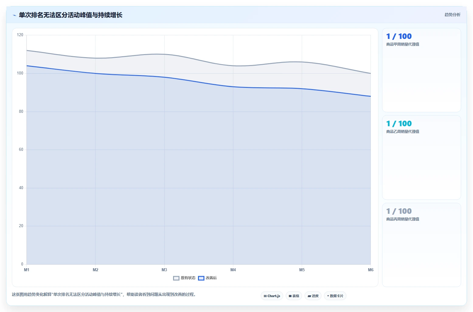The height and width of the screenshot is (312, 473).
Task: Click the M6 axis label
Action: 370,270
